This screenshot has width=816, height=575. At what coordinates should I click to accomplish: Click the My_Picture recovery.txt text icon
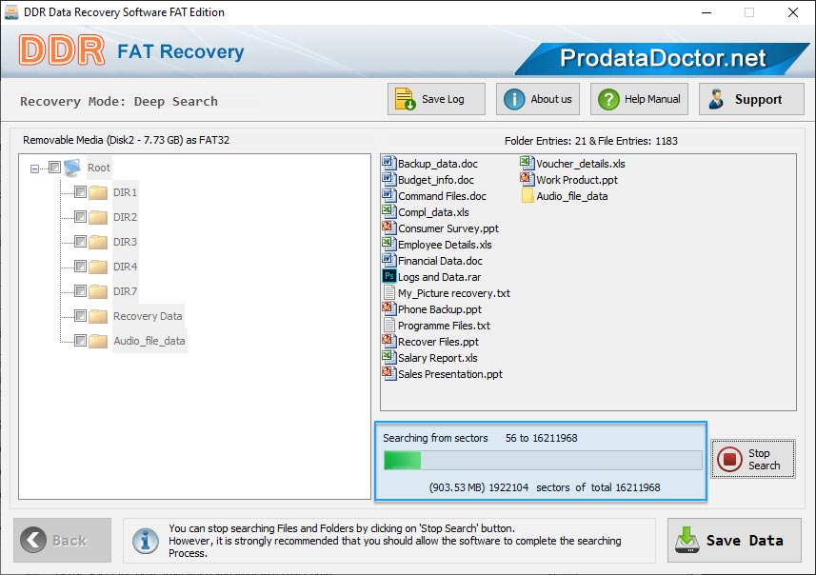(x=388, y=292)
